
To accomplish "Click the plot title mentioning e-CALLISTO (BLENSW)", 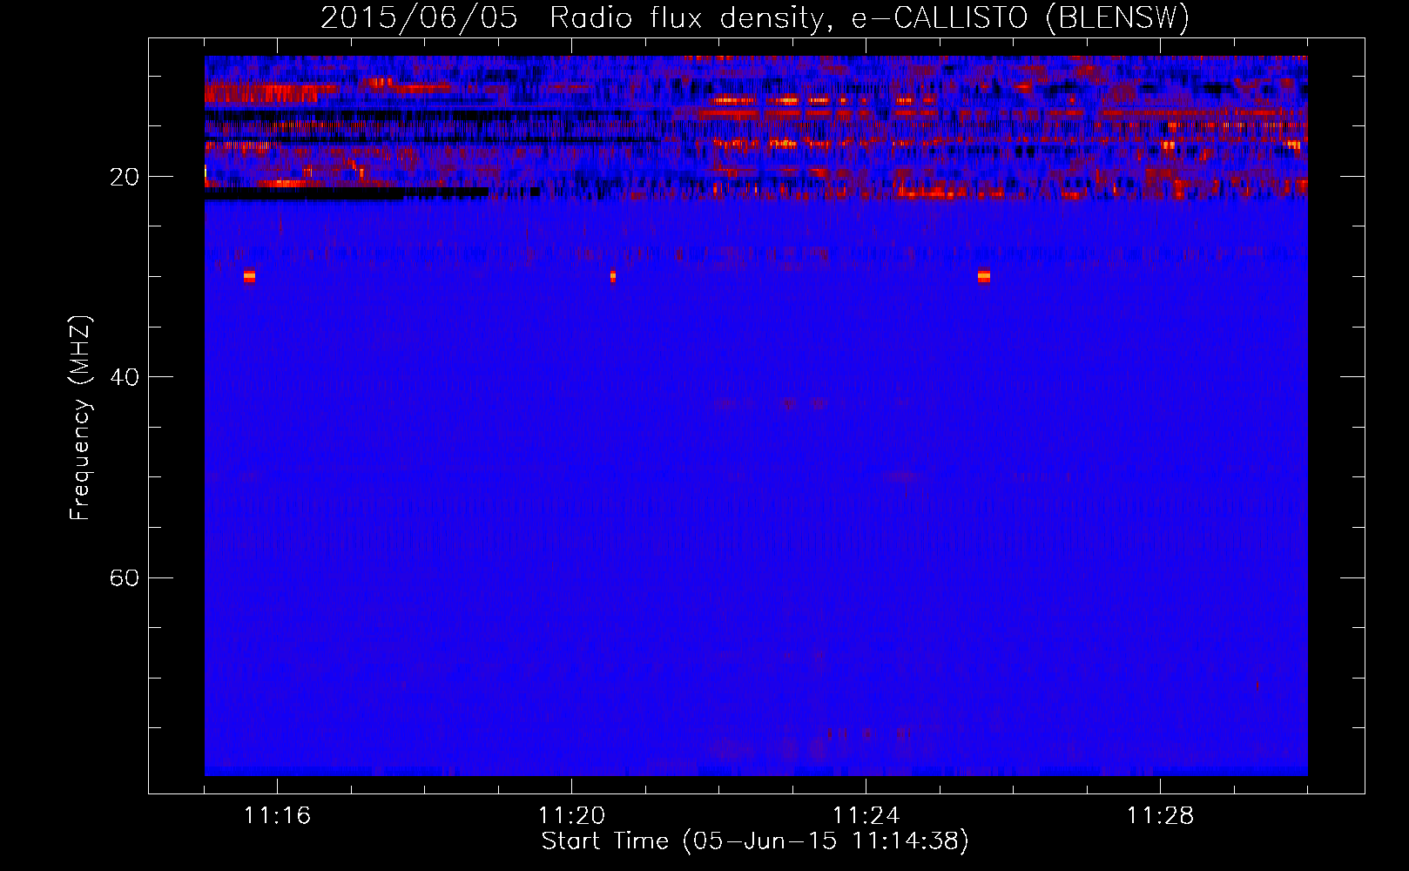I will (x=755, y=17).
